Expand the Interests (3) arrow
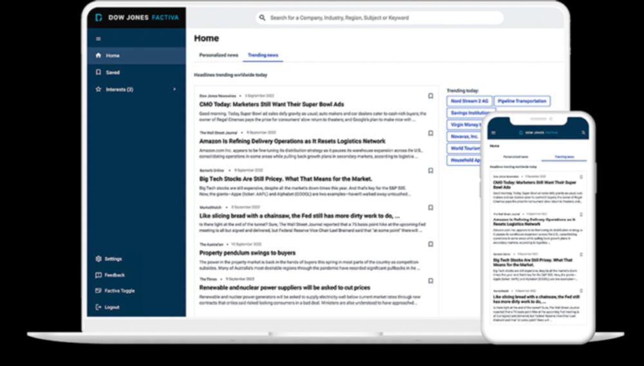The image size is (644, 366). pyautogui.click(x=174, y=89)
